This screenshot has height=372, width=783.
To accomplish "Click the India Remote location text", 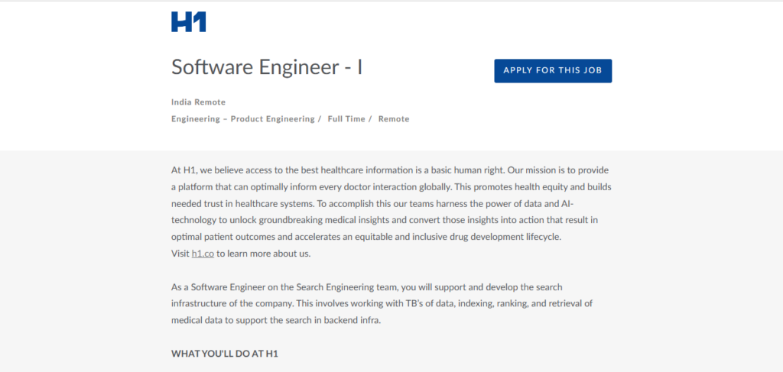I will [x=198, y=102].
